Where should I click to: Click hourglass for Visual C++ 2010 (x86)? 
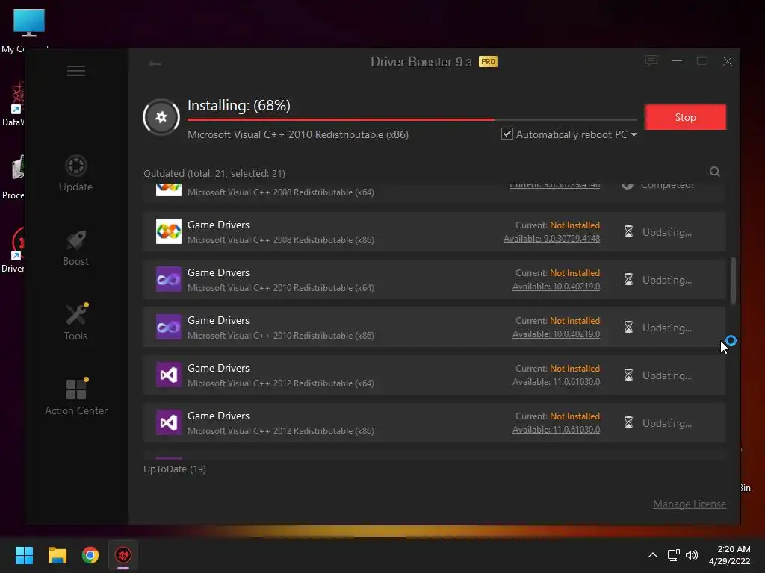[628, 327]
